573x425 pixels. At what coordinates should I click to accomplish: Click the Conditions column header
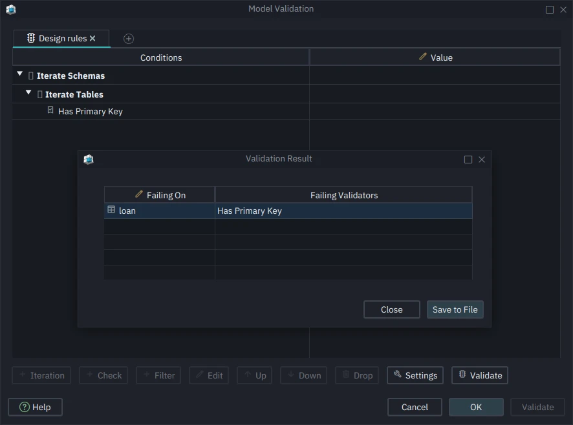click(161, 57)
